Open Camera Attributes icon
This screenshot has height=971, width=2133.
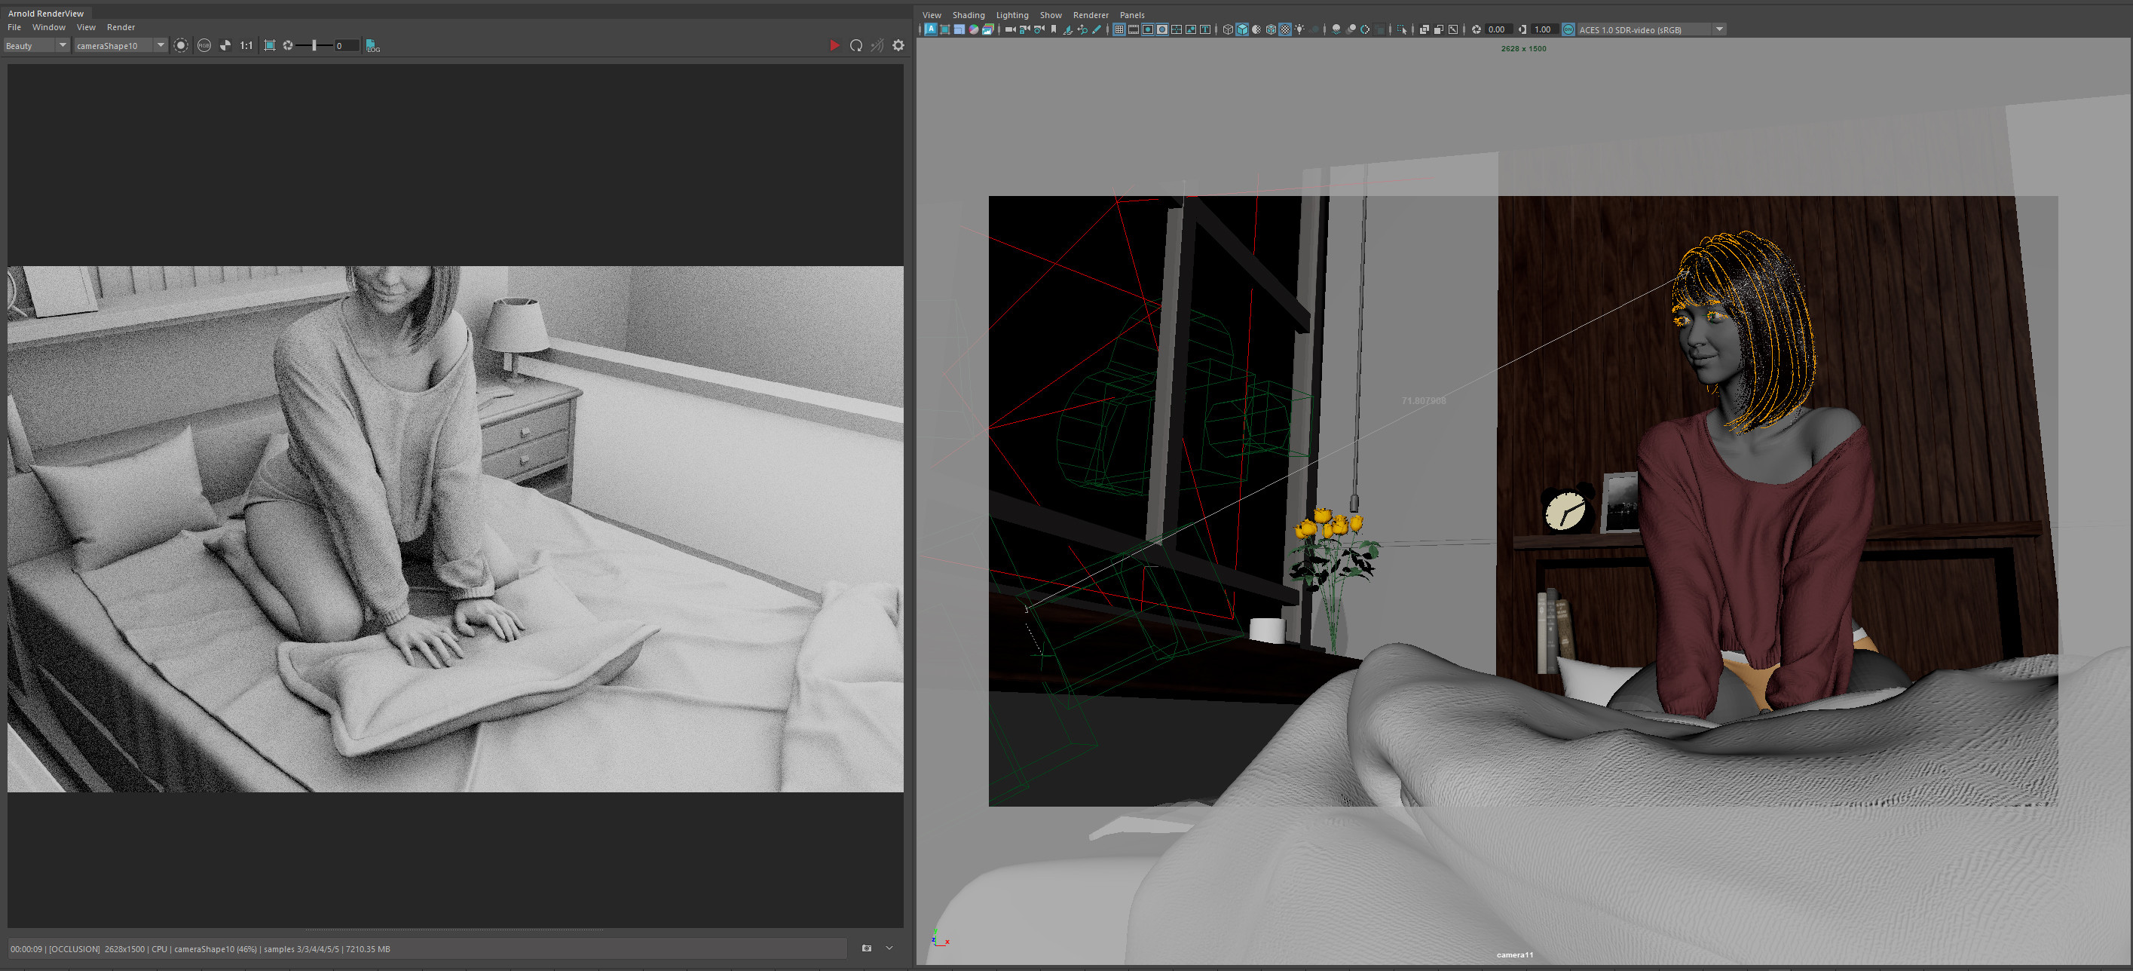[x=1039, y=30]
